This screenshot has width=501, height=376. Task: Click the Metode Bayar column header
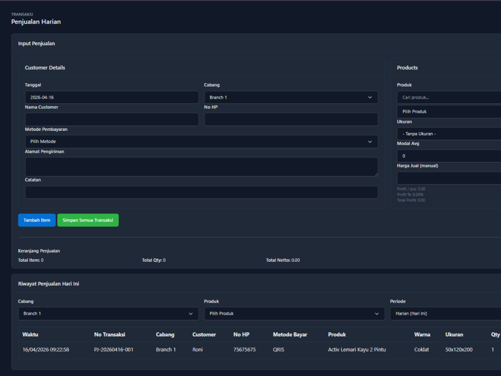pyautogui.click(x=290, y=334)
